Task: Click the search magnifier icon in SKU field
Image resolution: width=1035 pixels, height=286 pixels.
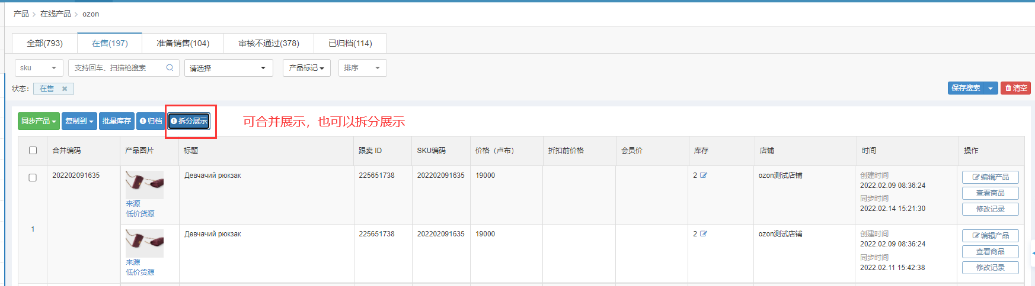Action: [x=170, y=68]
